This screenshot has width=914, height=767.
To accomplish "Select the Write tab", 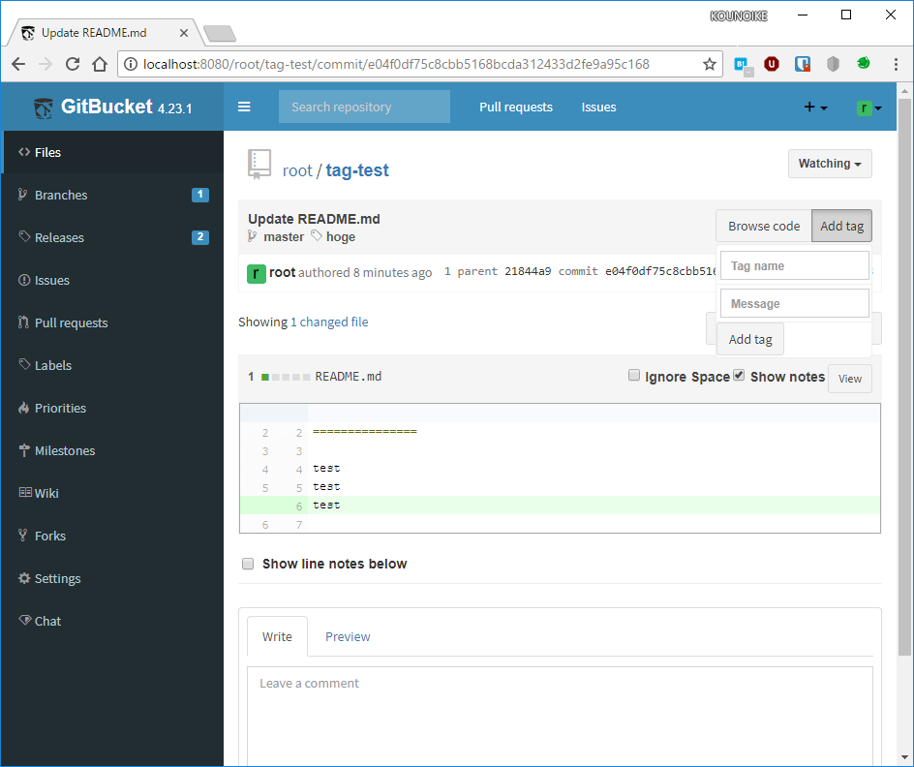I will pyautogui.click(x=277, y=636).
